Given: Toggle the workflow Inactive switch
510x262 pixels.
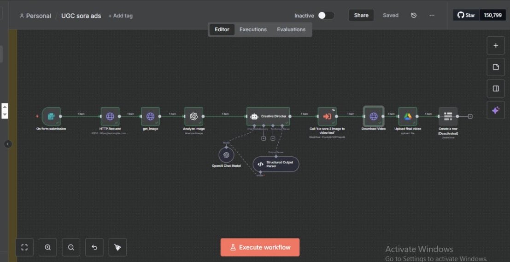Looking at the screenshot, I should [x=326, y=15].
